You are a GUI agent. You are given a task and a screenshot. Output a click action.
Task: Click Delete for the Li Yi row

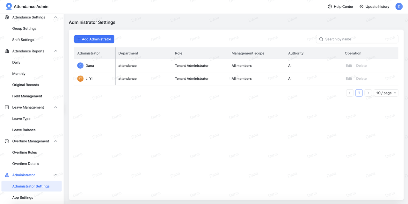361,78
